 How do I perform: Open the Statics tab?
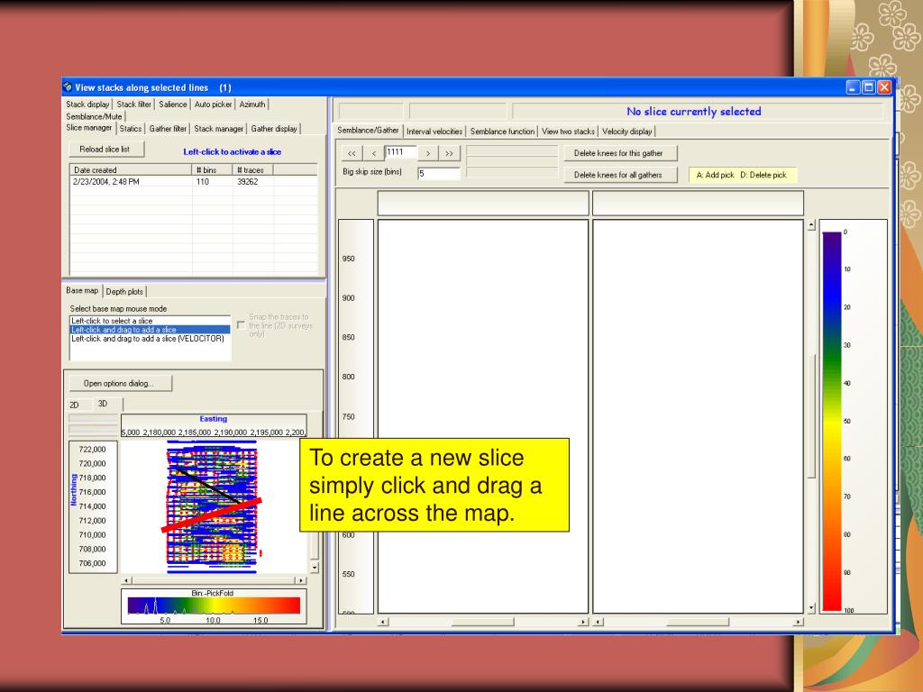click(x=131, y=128)
